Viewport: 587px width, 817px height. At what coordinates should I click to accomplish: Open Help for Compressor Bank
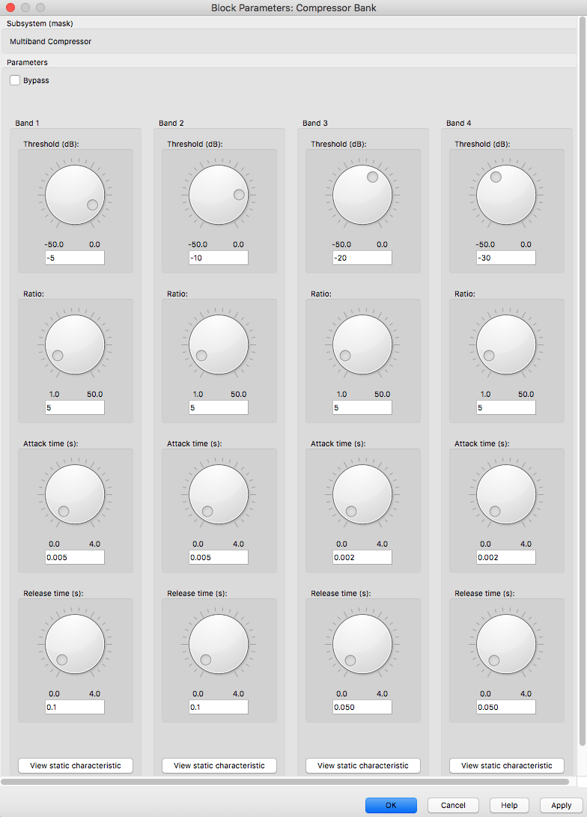(509, 805)
